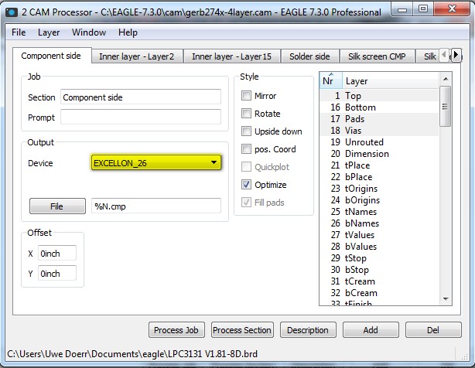Toggle the Rotate option

[x=247, y=114]
